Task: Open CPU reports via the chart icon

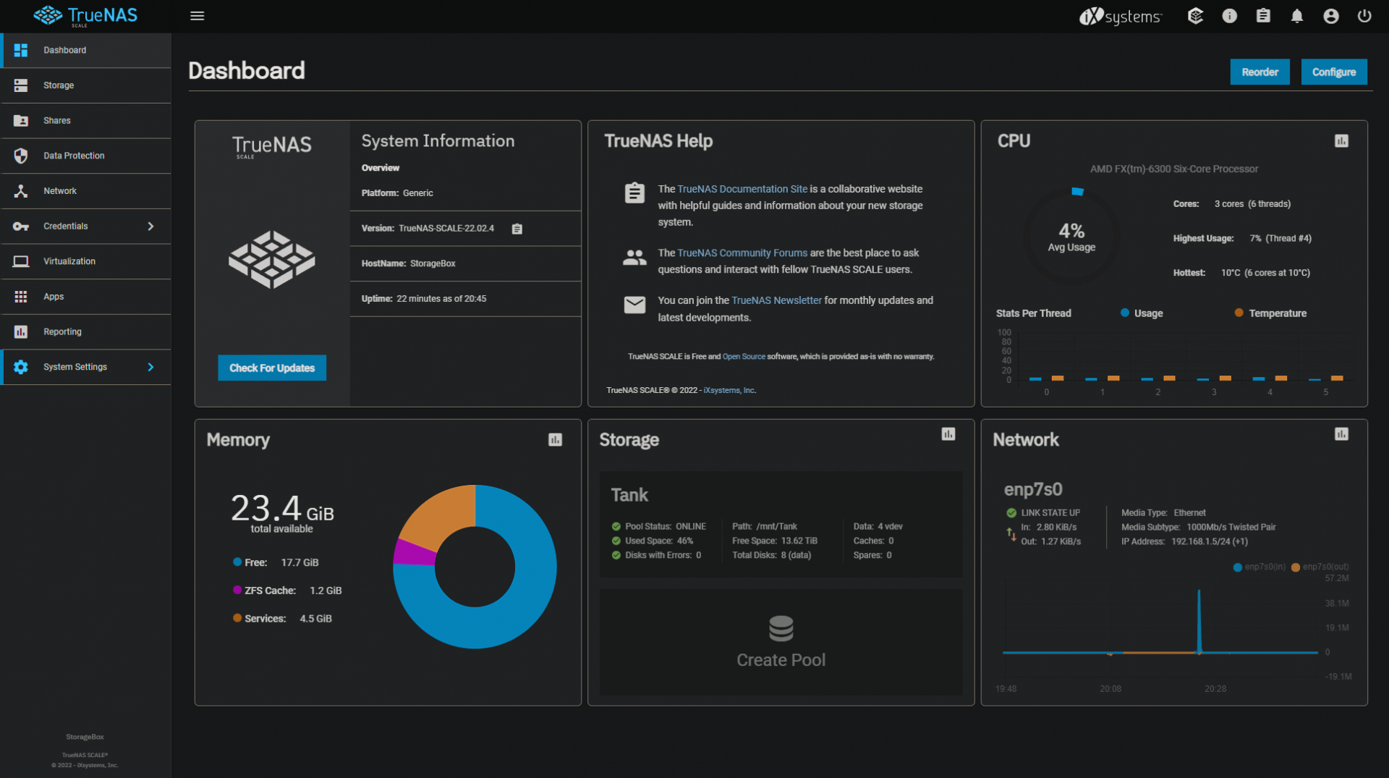Action: 1341,141
